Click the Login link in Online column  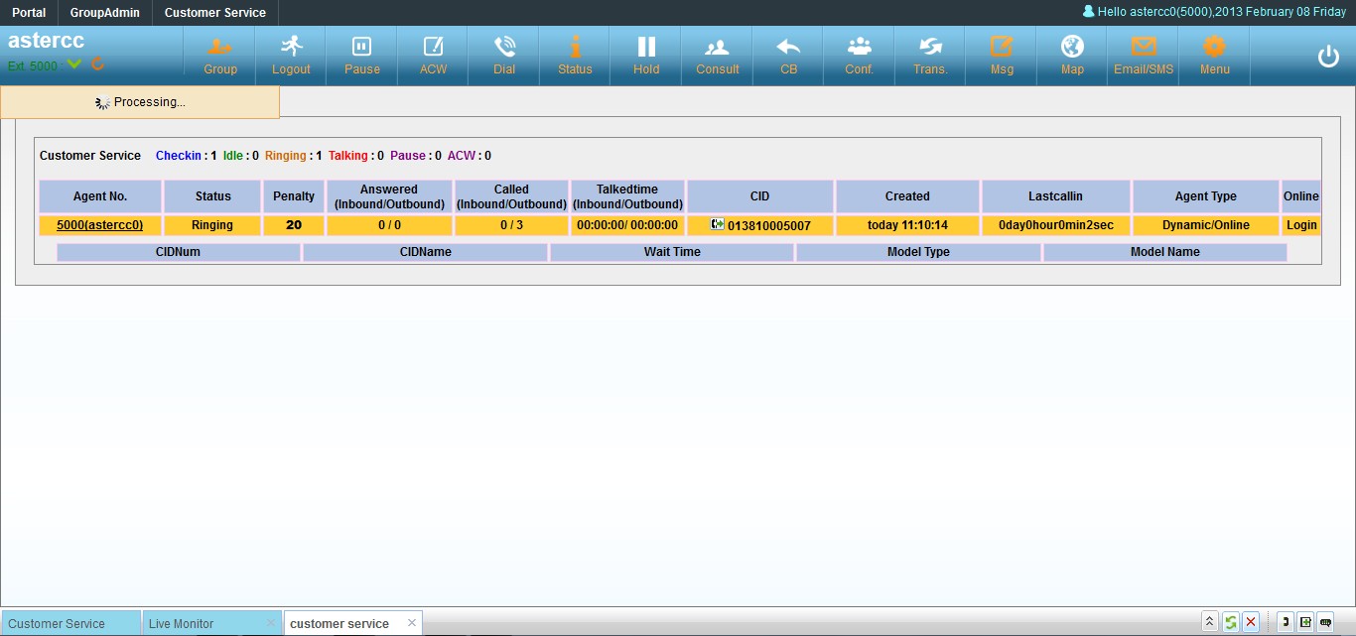[1301, 225]
